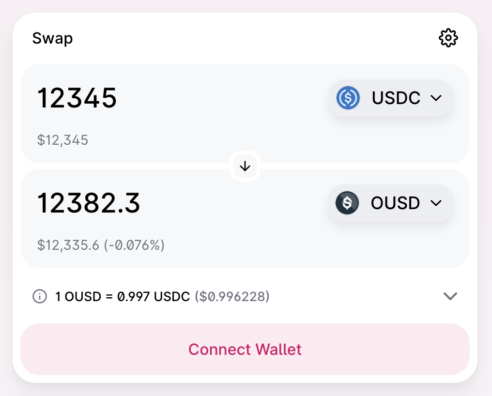Click the $12,345 value label

click(63, 140)
